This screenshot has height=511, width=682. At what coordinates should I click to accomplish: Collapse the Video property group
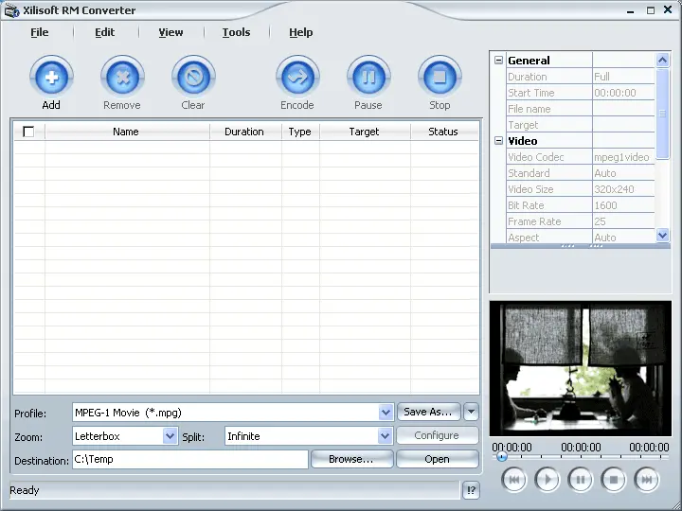[499, 141]
